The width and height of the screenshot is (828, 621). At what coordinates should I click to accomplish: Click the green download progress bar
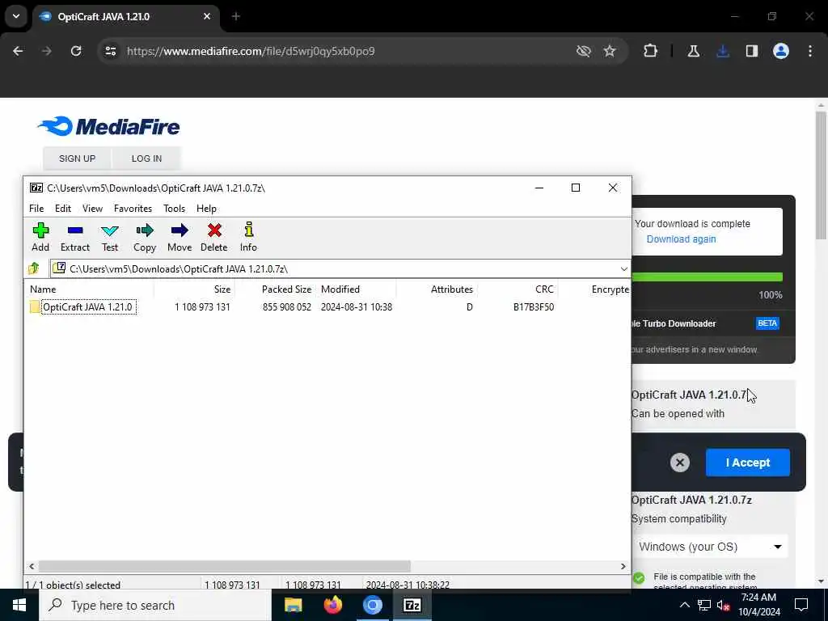707,277
